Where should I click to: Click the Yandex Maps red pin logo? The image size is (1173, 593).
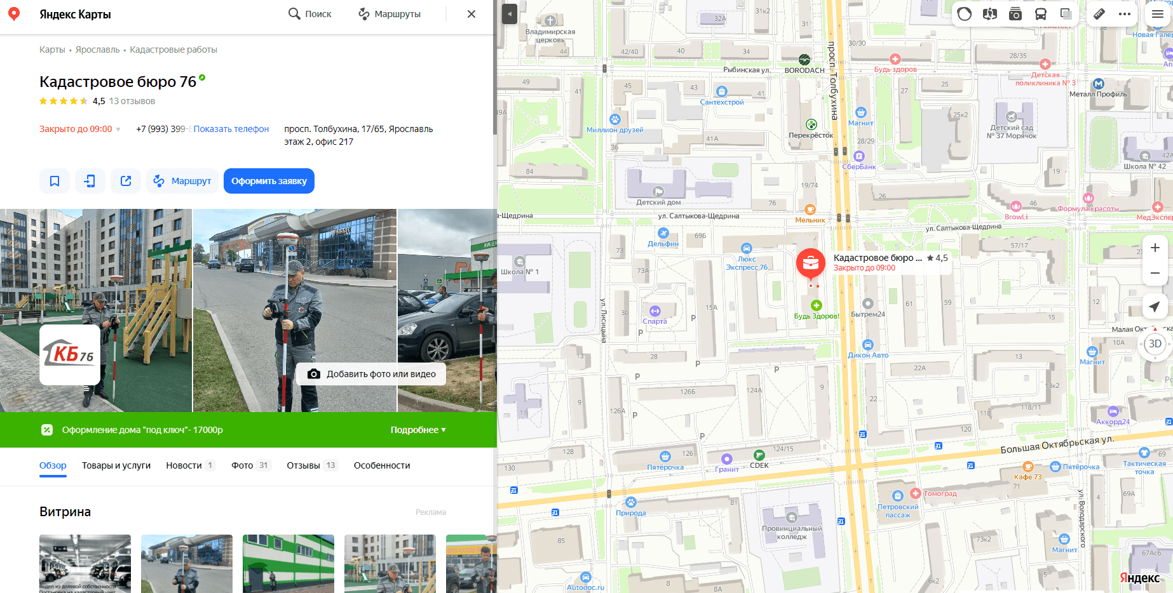(x=14, y=14)
